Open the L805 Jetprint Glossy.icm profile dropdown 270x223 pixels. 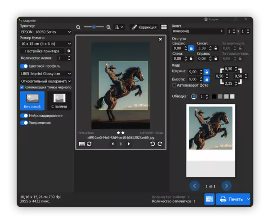(x=45, y=74)
